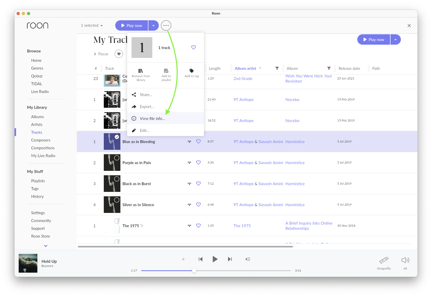Click the Hold Up album art thumbnail
The width and height of the screenshot is (432, 296).
click(x=28, y=263)
